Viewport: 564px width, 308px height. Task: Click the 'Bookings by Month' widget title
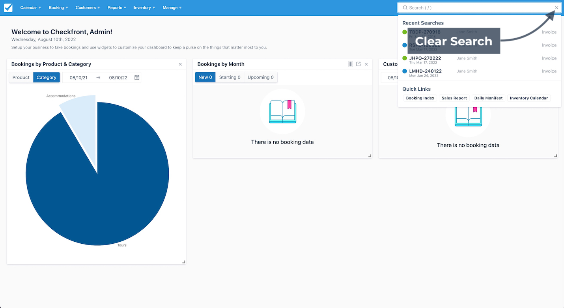tap(221, 64)
